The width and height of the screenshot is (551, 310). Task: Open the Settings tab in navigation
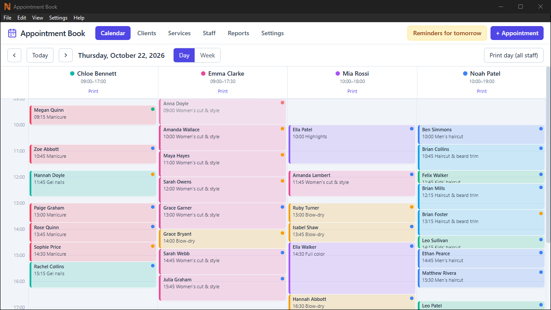[272, 33]
